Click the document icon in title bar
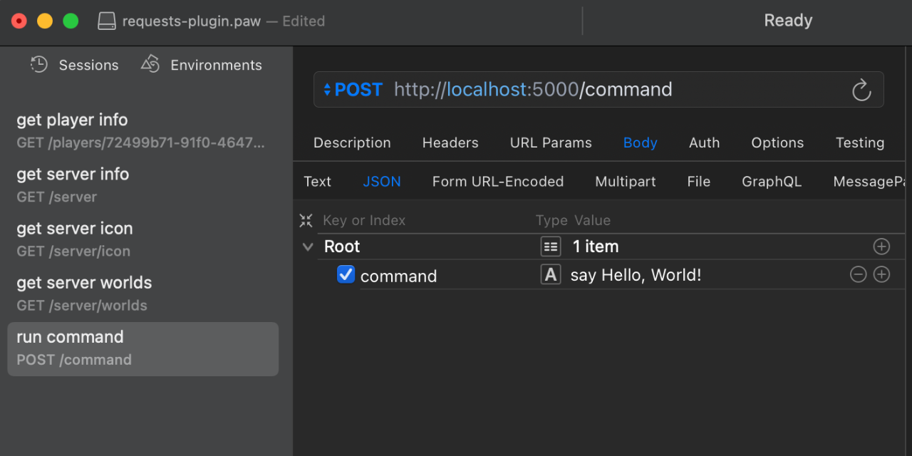The width and height of the screenshot is (912, 456). tap(107, 21)
